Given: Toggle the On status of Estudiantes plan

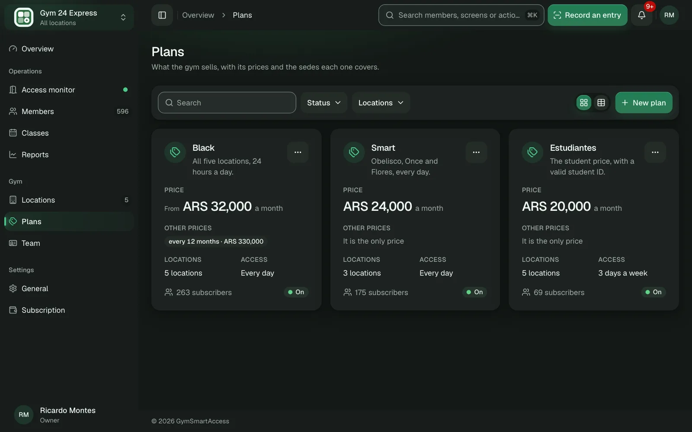Looking at the screenshot, I should (654, 292).
